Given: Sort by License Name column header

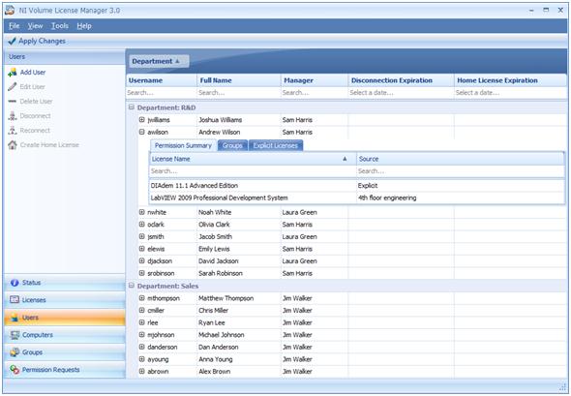Looking at the screenshot, I should point(253,159).
